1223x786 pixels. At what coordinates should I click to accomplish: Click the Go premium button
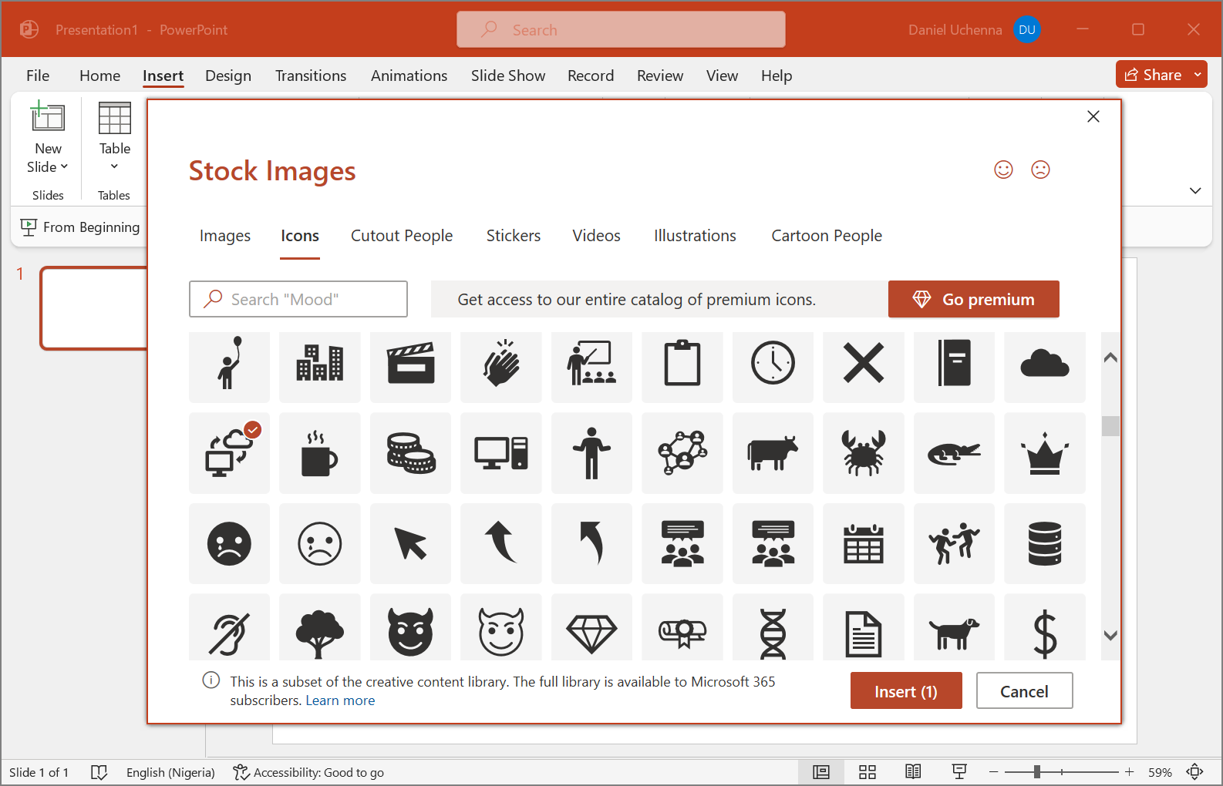point(973,299)
